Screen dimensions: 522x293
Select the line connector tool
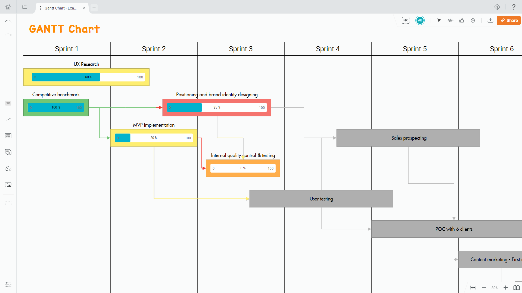pos(8,119)
